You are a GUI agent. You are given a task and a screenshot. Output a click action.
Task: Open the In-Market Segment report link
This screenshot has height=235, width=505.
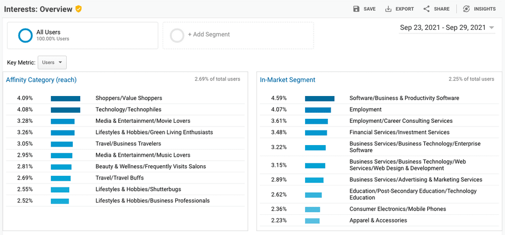pos(288,80)
